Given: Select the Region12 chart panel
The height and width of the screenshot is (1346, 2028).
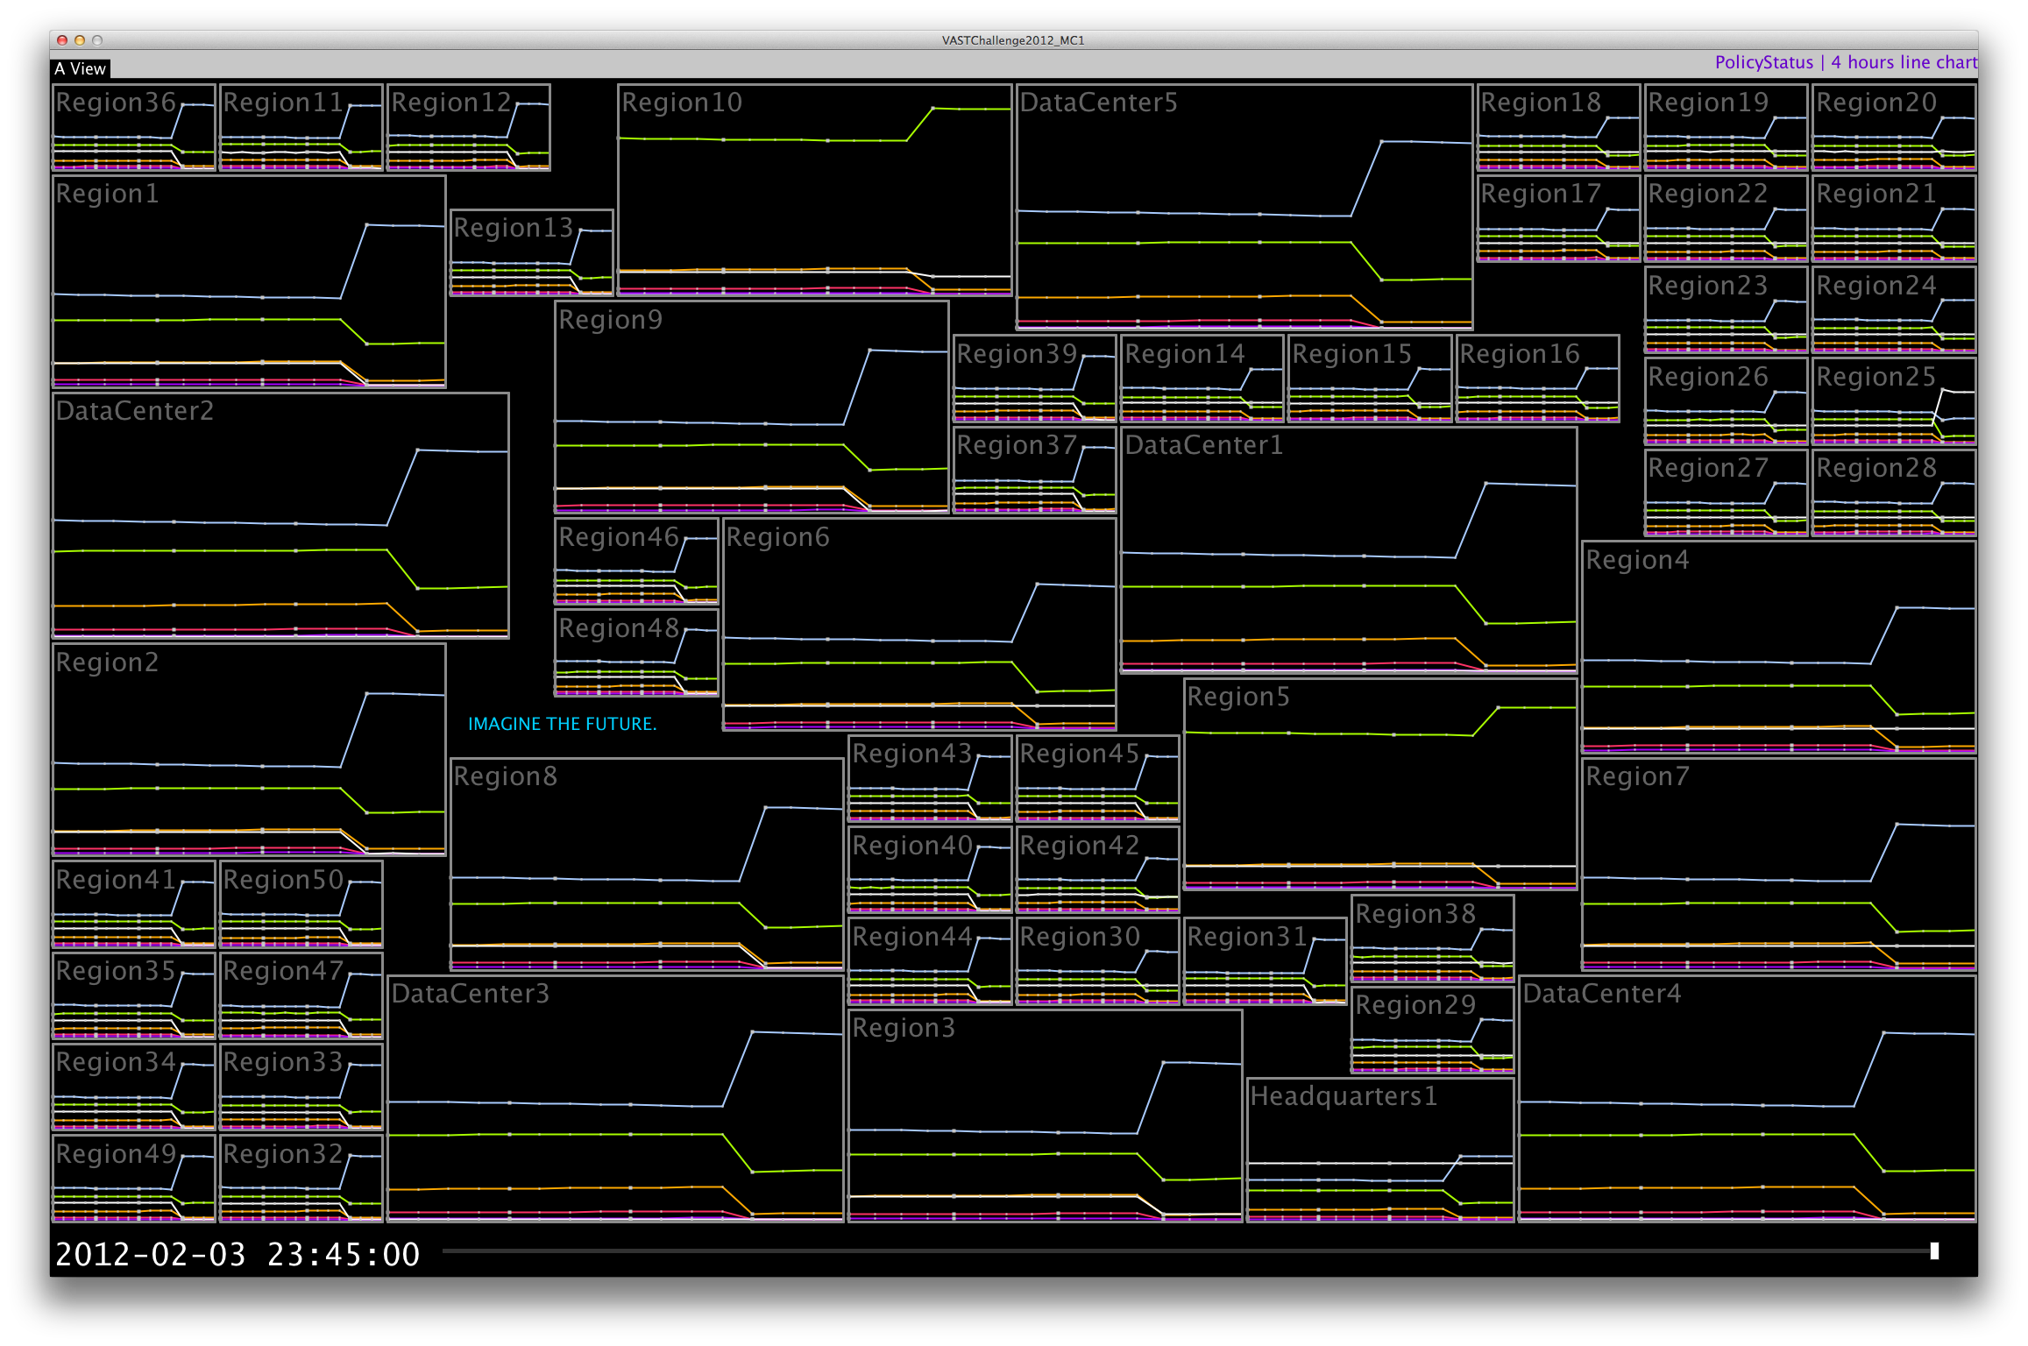Looking at the screenshot, I should coord(469,128).
